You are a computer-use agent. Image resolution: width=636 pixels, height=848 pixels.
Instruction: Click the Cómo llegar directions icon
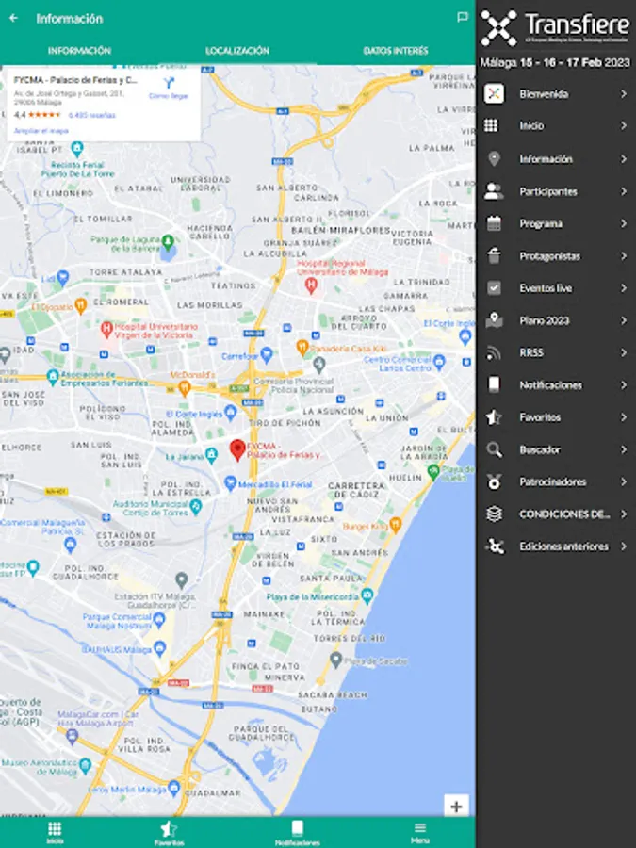[169, 83]
